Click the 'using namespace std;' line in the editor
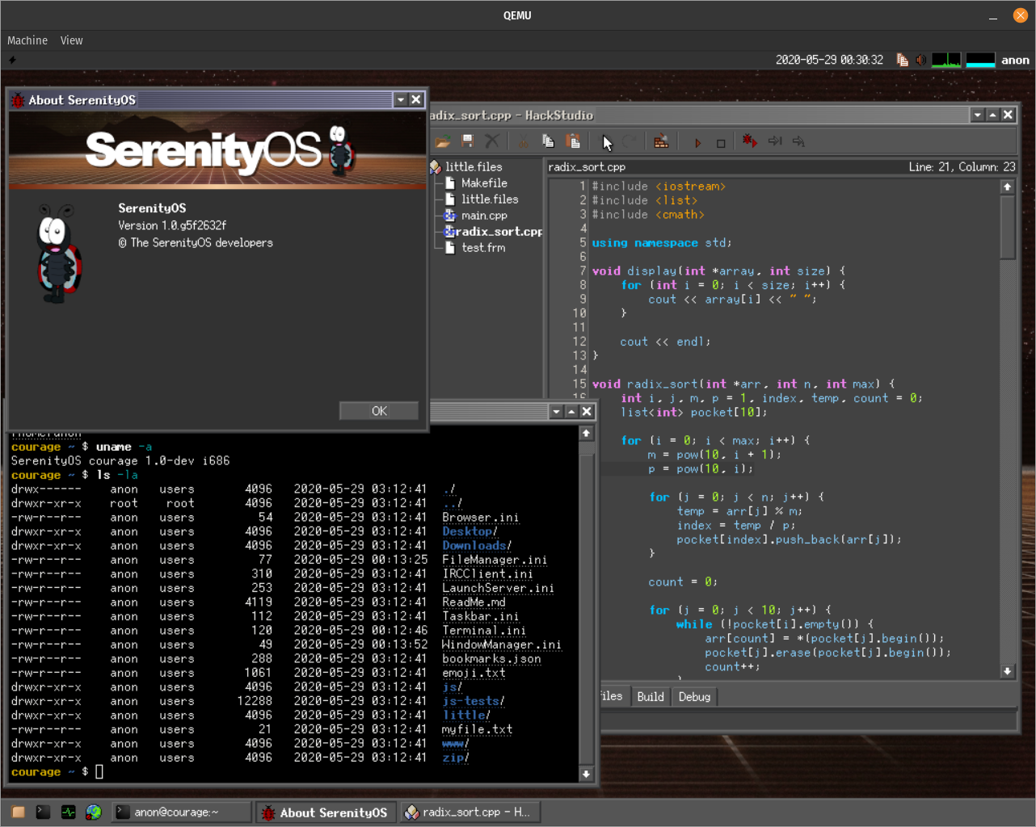This screenshot has width=1036, height=827. [662, 243]
